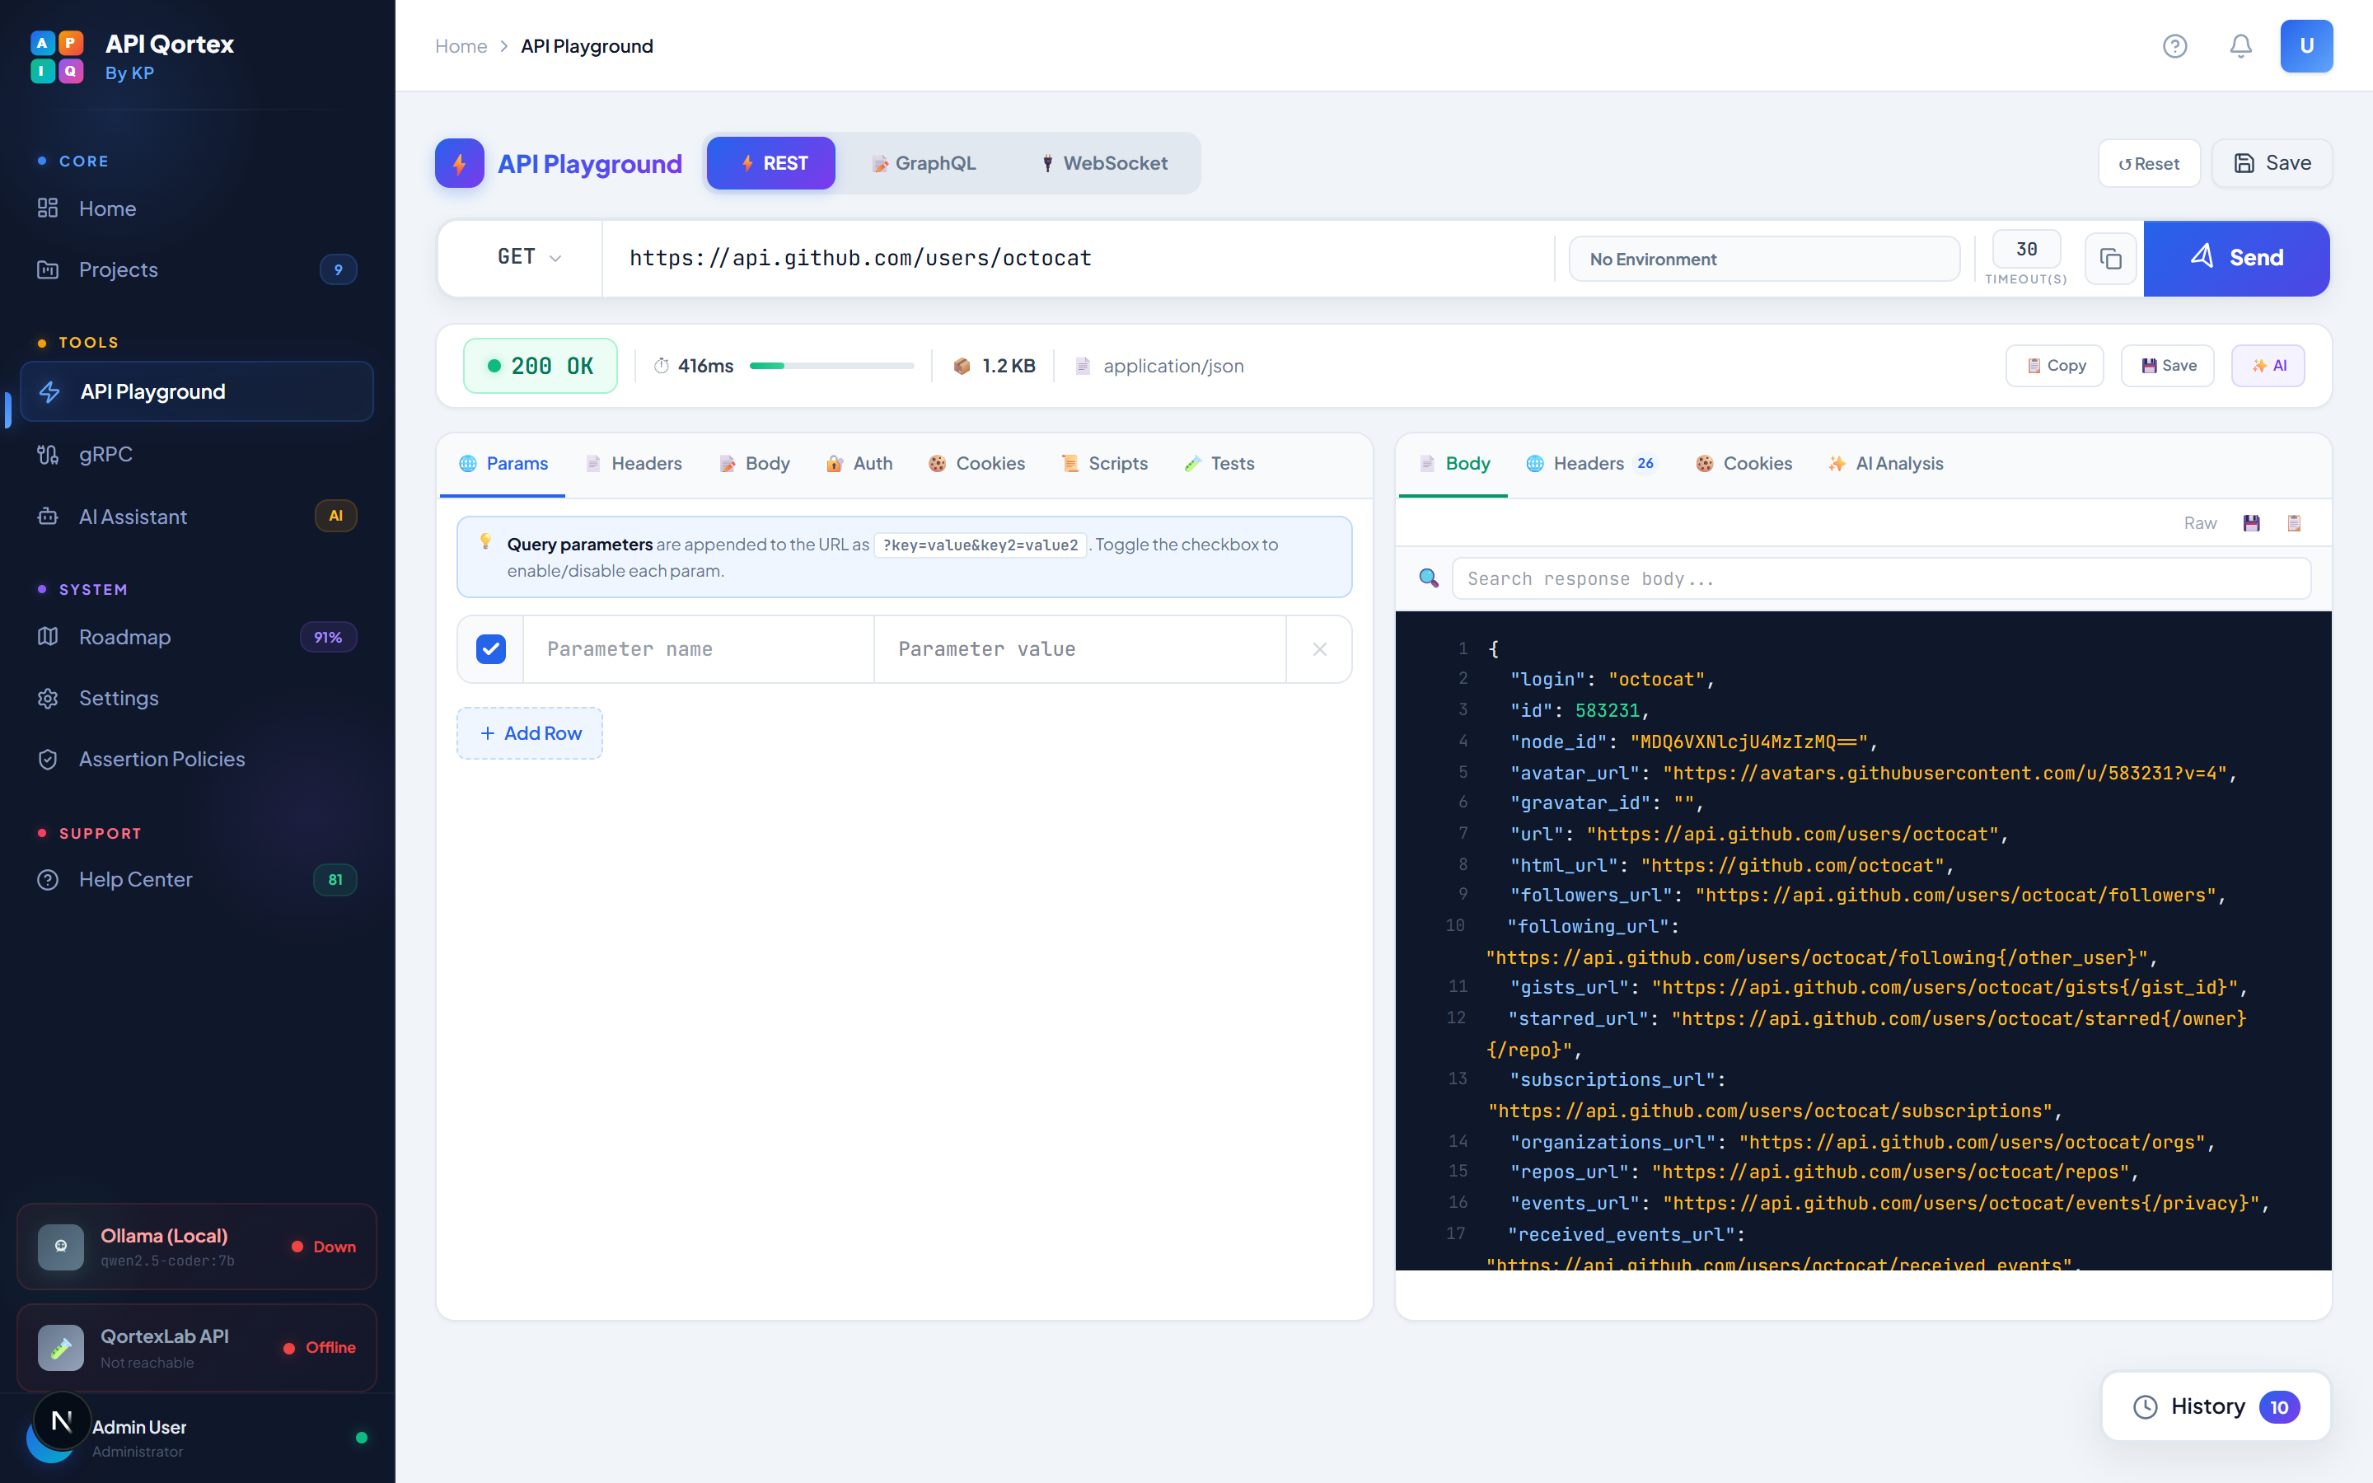This screenshot has width=2373, height=1483.
Task: Click the clipboard copy icon near Raw
Action: 2294,523
